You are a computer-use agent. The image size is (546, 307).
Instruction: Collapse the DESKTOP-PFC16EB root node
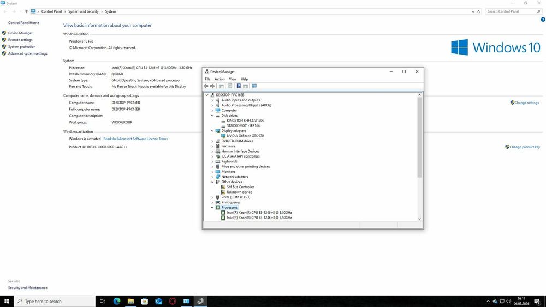207,95
